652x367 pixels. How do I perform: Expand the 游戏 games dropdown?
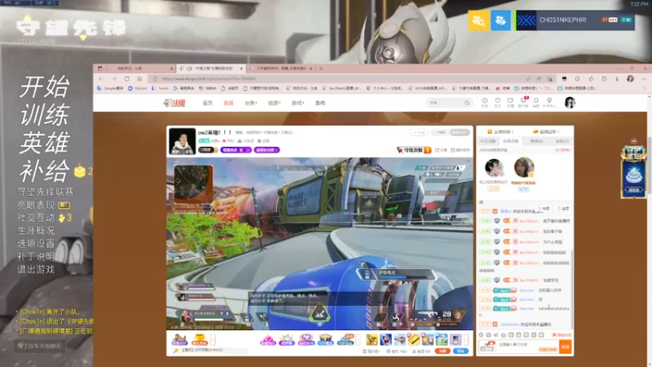pyautogui.click(x=297, y=103)
